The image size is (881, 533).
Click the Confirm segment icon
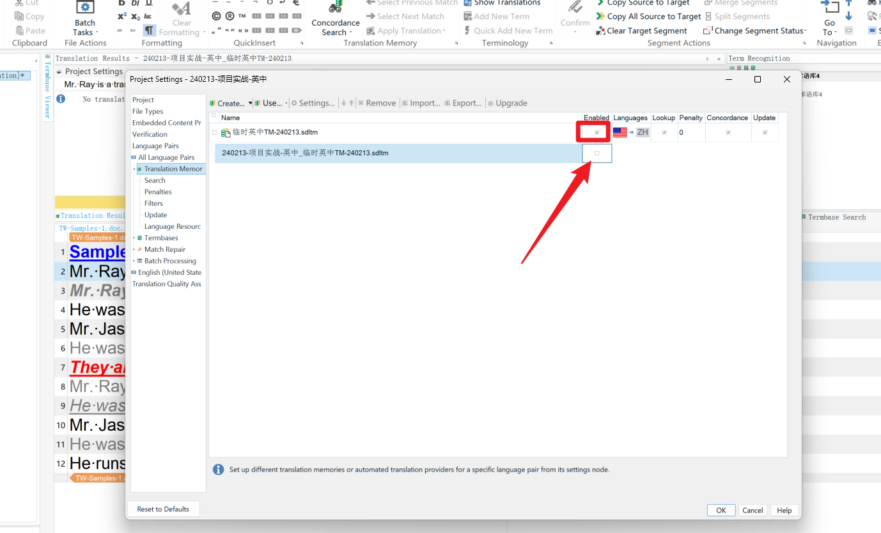click(x=575, y=8)
